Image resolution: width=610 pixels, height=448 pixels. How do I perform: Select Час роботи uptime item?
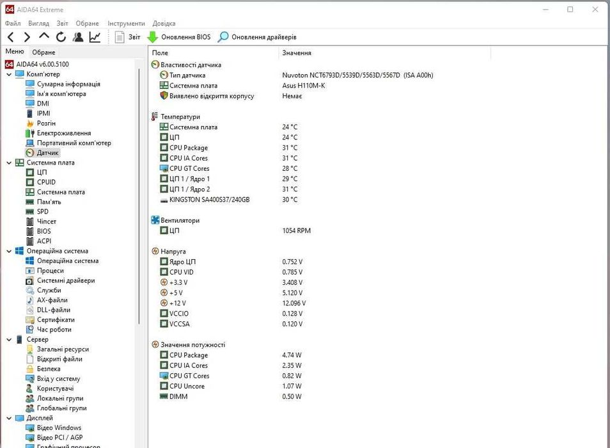point(49,330)
